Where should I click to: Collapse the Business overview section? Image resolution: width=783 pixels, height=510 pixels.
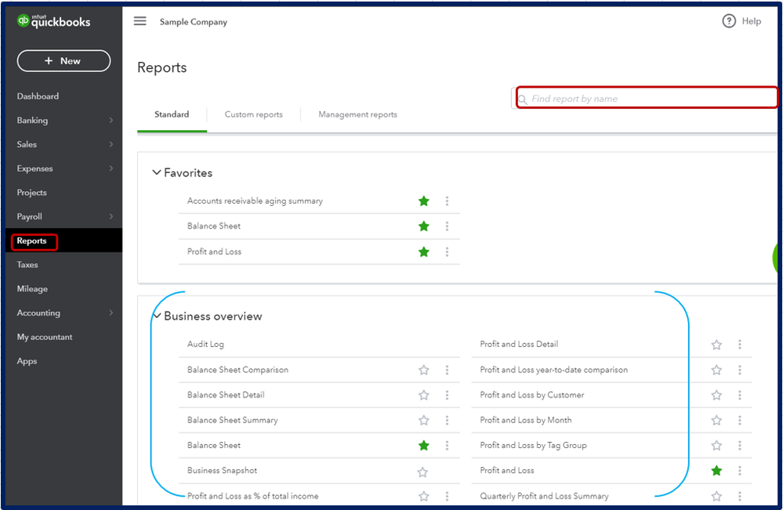point(157,316)
